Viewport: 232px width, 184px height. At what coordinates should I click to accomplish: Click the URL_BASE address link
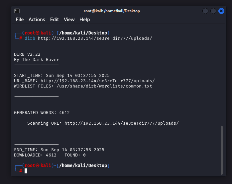(x=97, y=81)
